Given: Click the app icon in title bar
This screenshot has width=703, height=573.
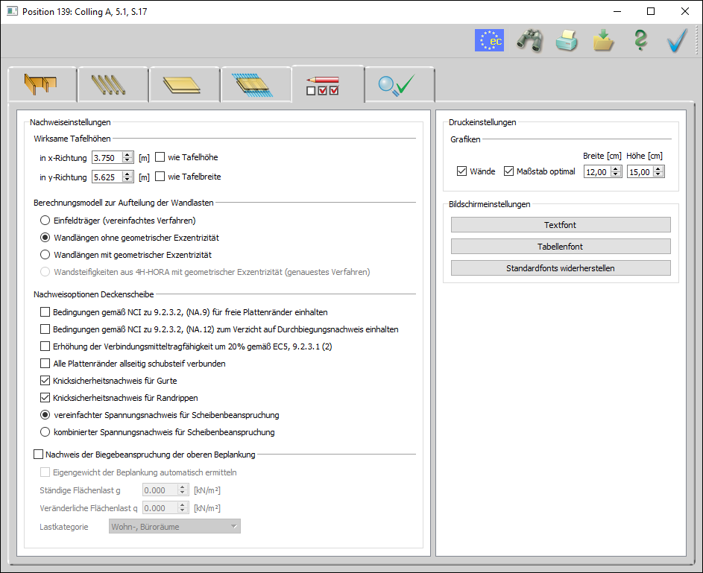Looking at the screenshot, I should pyautogui.click(x=13, y=12).
